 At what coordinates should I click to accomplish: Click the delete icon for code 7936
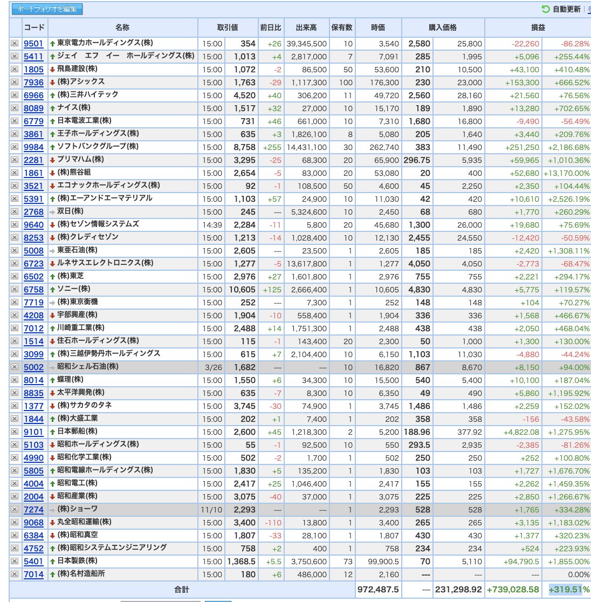click(x=15, y=82)
